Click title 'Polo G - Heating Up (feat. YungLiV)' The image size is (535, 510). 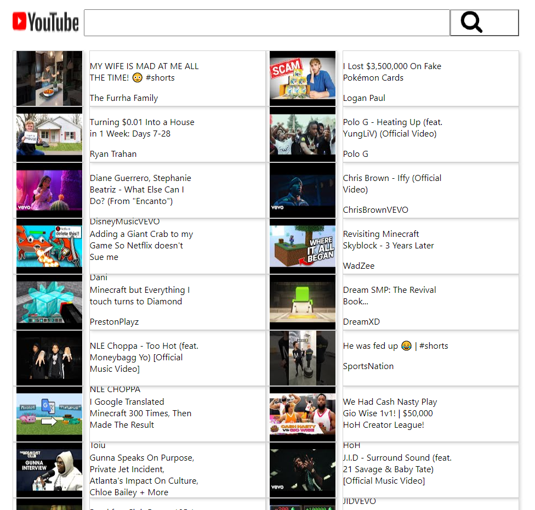point(392,128)
